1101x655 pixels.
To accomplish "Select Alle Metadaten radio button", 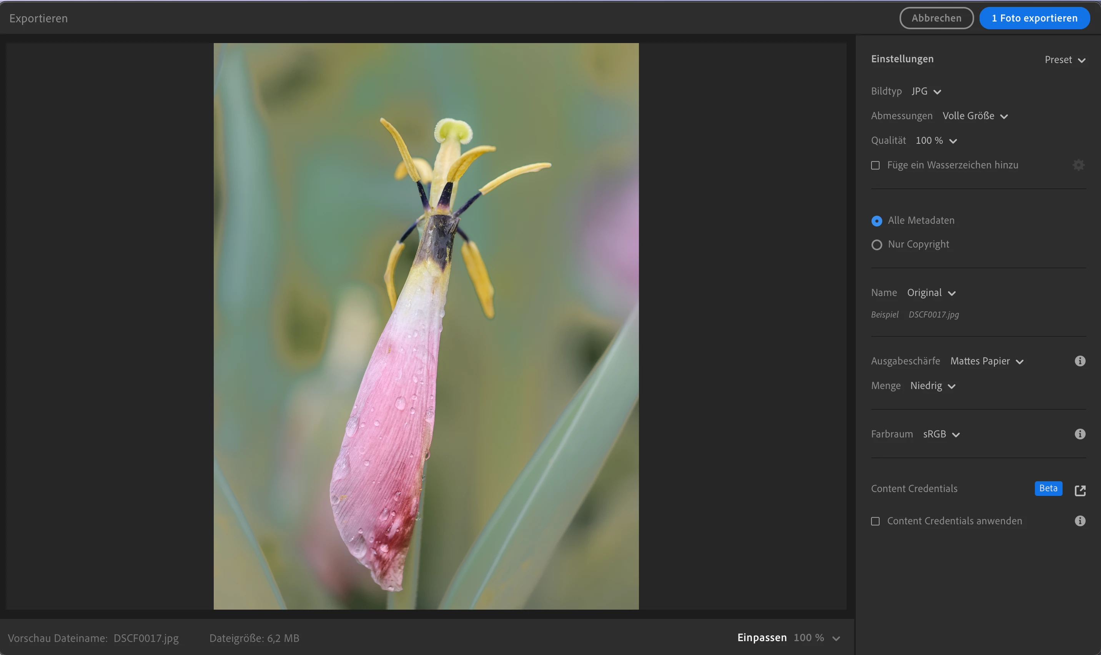I will pyautogui.click(x=876, y=221).
